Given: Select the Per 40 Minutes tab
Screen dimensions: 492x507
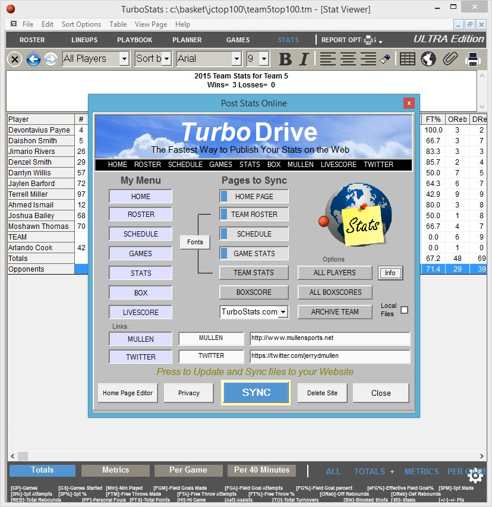Looking at the screenshot, I should pyautogui.click(x=261, y=470).
